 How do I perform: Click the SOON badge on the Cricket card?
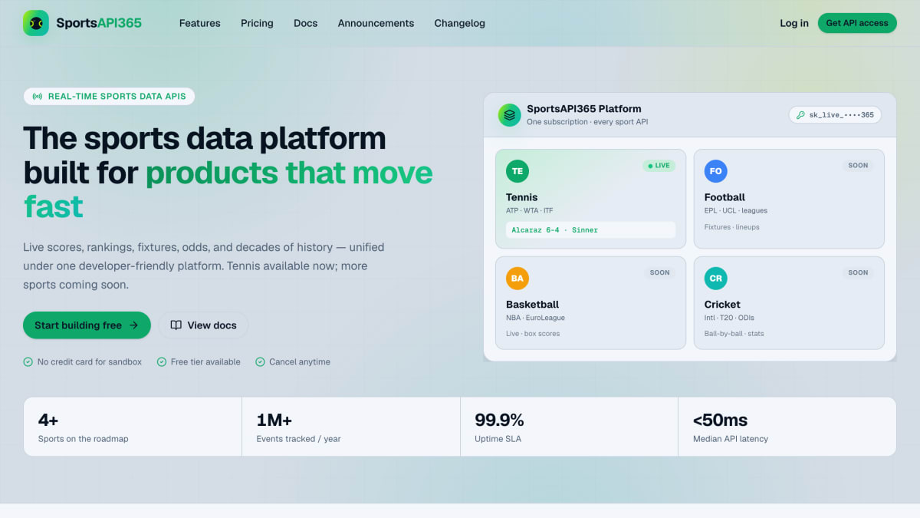[859, 272]
